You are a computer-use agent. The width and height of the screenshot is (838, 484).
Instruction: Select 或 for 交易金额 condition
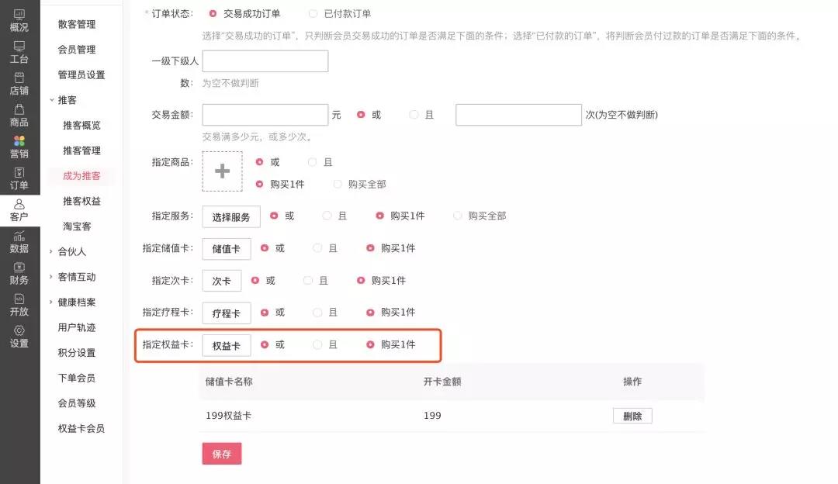pos(361,114)
